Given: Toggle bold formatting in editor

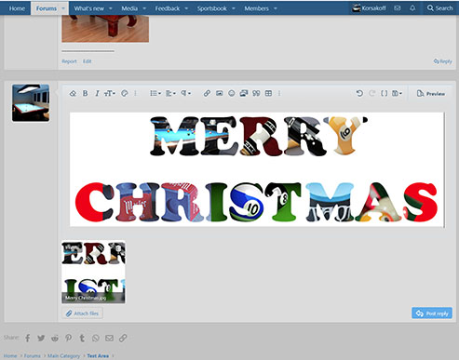Looking at the screenshot, I should (85, 93).
